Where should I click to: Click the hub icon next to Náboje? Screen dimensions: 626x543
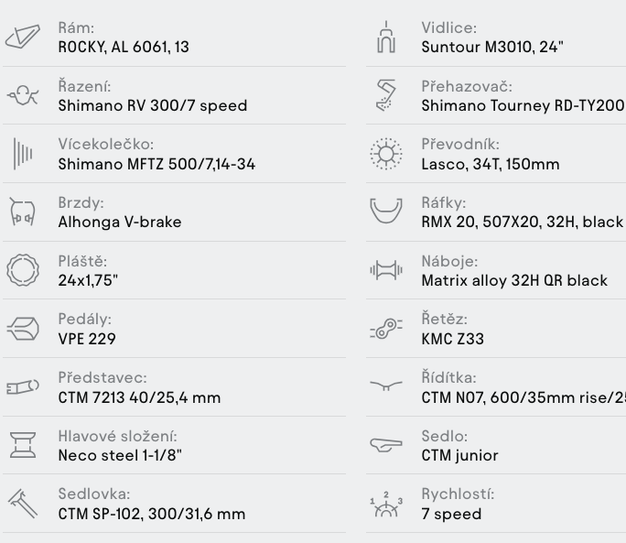tap(386, 270)
